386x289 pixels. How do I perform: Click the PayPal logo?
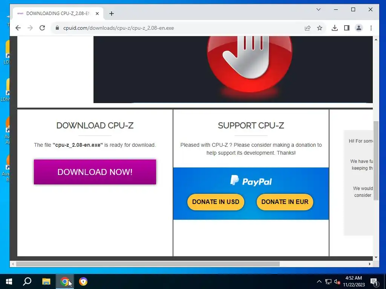(x=251, y=181)
